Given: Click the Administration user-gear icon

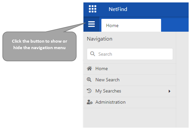Looking at the screenshot, I should coord(90,102).
